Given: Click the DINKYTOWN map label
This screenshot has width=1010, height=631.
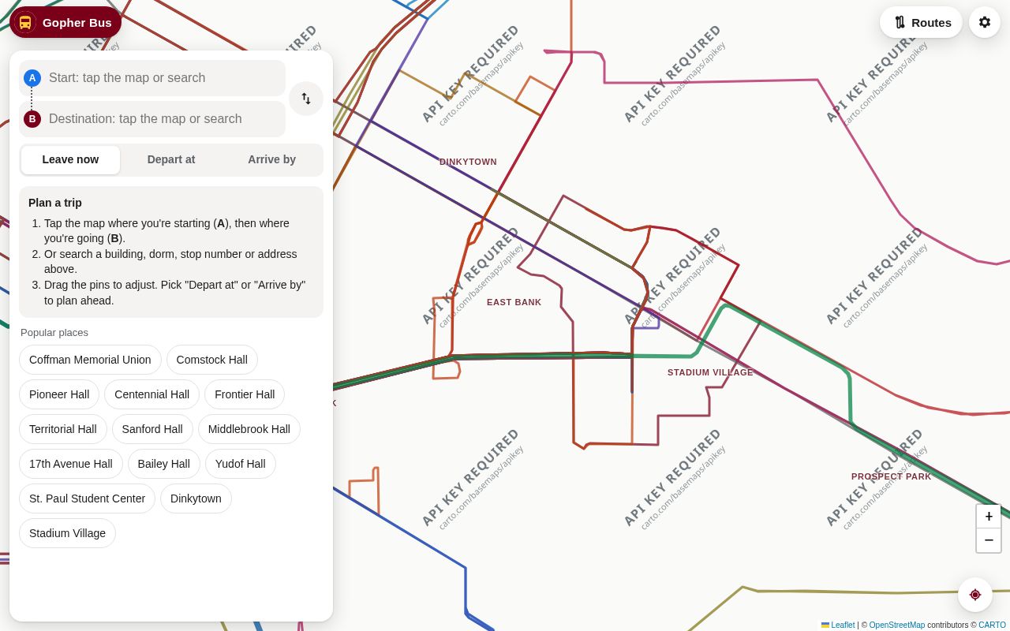Looking at the screenshot, I should (x=468, y=162).
